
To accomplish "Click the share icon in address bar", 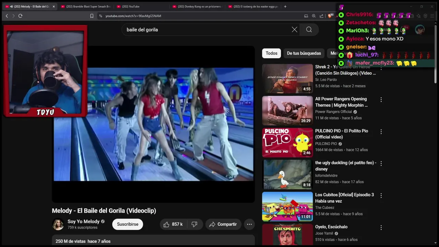I will pos(321,16).
